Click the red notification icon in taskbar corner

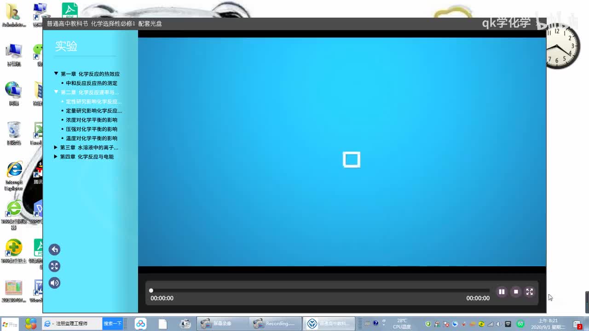click(x=578, y=324)
